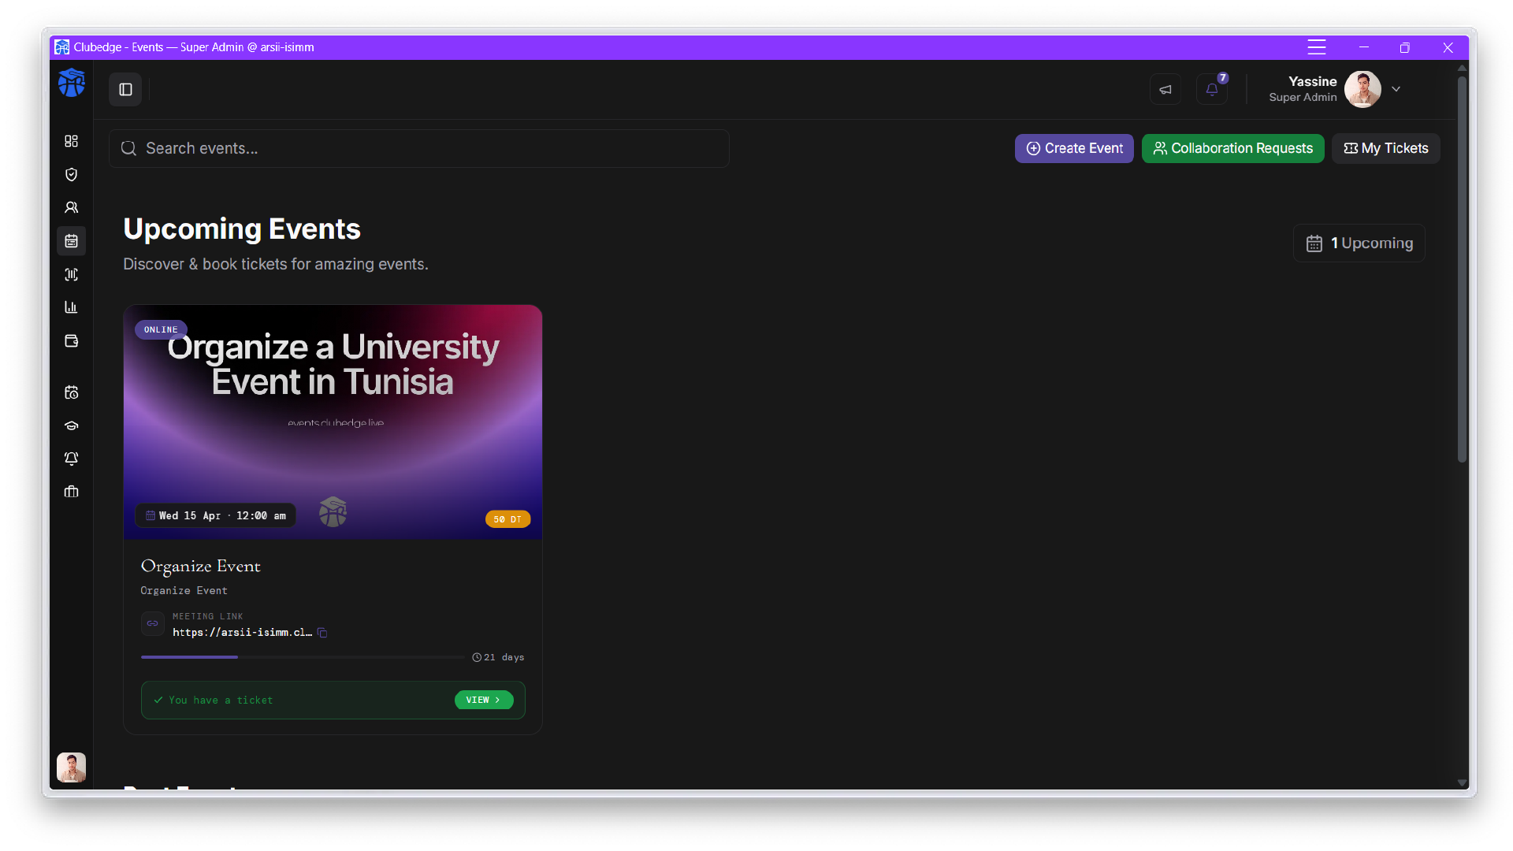Image resolution: width=1513 pixels, height=851 pixels.
Task: Click the 1 Upcoming counter badge
Action: (1359, 243)
